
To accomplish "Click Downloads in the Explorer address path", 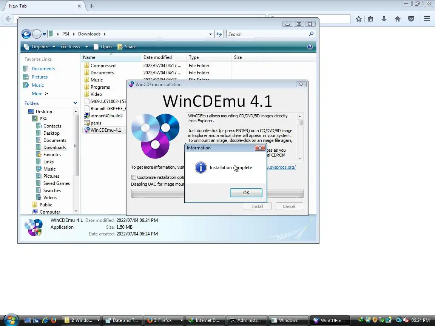I will (x=89, y=34).
